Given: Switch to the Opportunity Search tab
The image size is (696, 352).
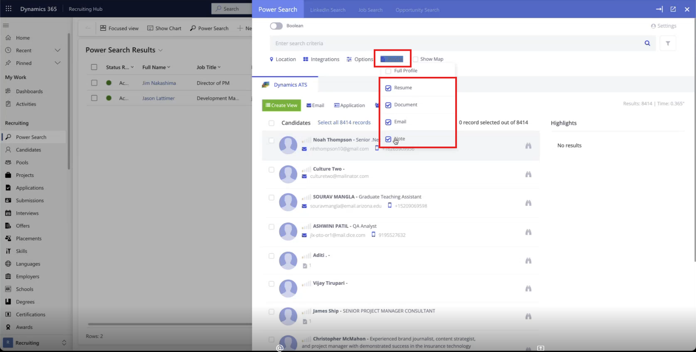Looking at the screenshot, I should coord(417,10).
